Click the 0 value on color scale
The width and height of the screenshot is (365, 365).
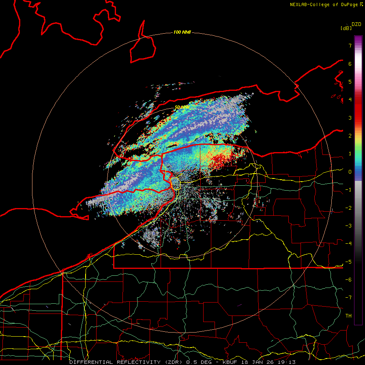[x=350, y=172]
